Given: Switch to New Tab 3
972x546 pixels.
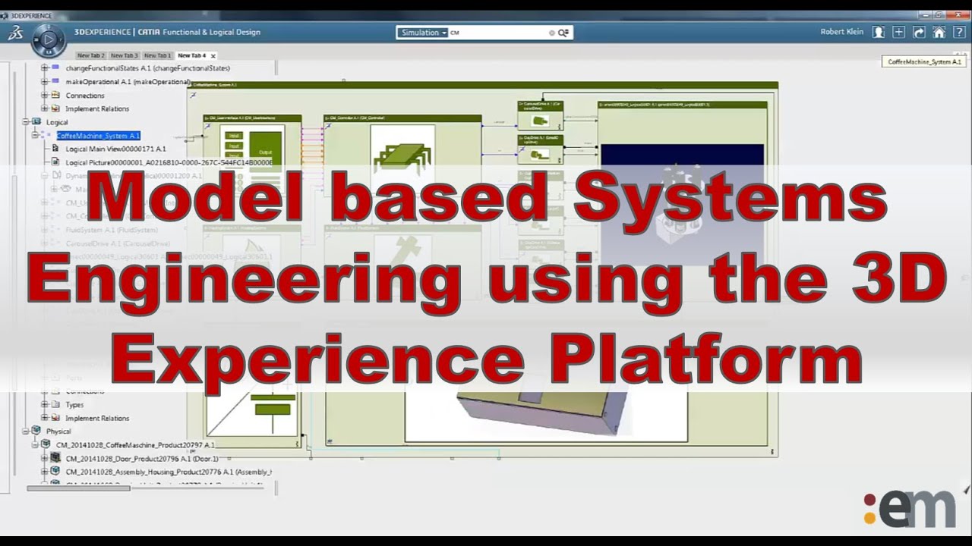Looking at the screenshot, I should pos(124,55).
